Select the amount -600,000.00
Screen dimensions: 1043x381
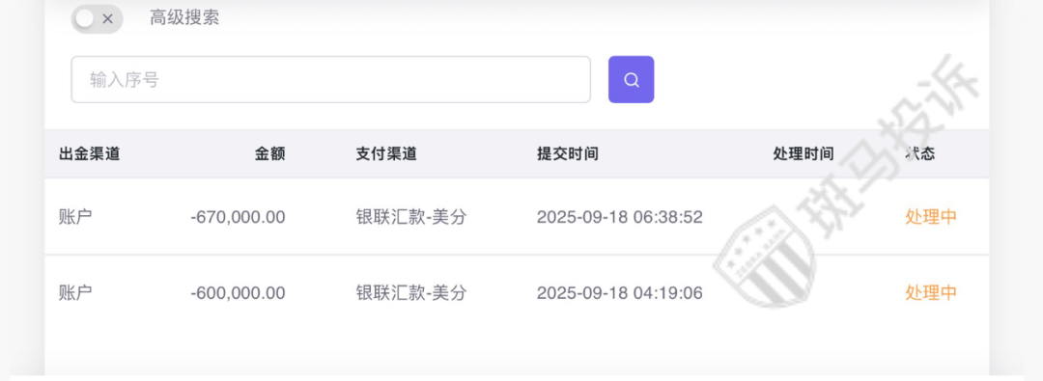coord(238,293)
